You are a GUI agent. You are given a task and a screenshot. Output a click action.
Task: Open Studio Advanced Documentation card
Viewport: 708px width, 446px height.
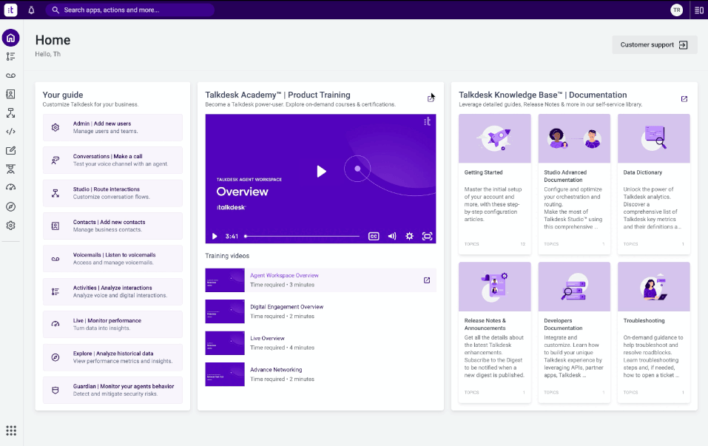coord(574,184)
